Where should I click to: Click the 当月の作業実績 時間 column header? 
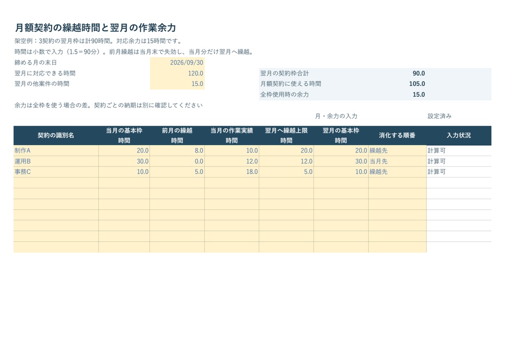click(232, 136)
